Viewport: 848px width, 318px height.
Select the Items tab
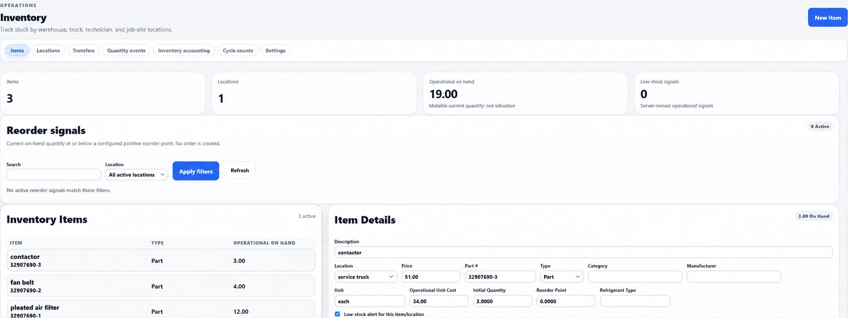pyautogui.click(x=17, y=50)
